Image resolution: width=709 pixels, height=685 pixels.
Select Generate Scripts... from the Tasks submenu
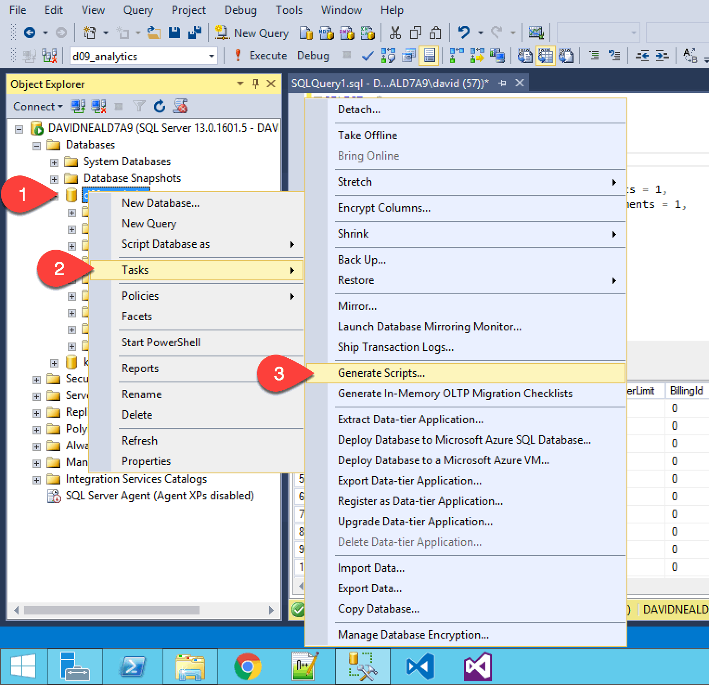tap(465, 373)
